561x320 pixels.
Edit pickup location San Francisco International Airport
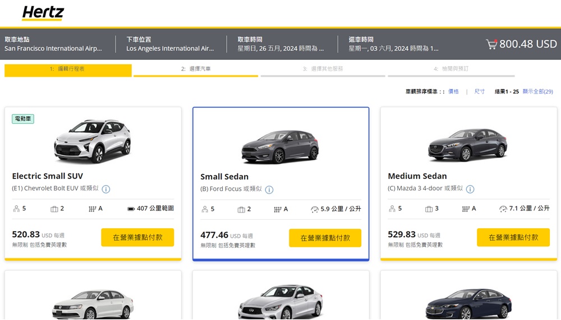point(53,44)
